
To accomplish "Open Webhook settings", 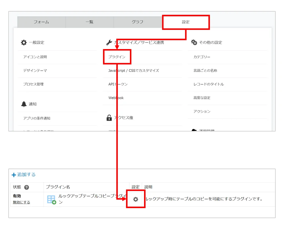I will pyautogui.click(x=116, y=98).
